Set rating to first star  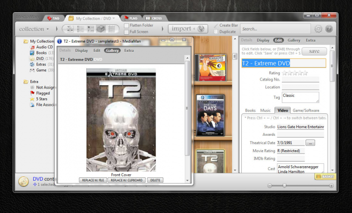(285, 73)
